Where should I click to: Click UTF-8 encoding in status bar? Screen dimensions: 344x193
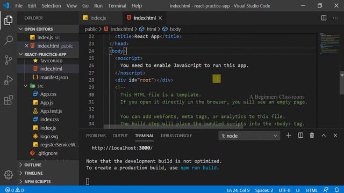pyautogui.click(x=284, y=190)
